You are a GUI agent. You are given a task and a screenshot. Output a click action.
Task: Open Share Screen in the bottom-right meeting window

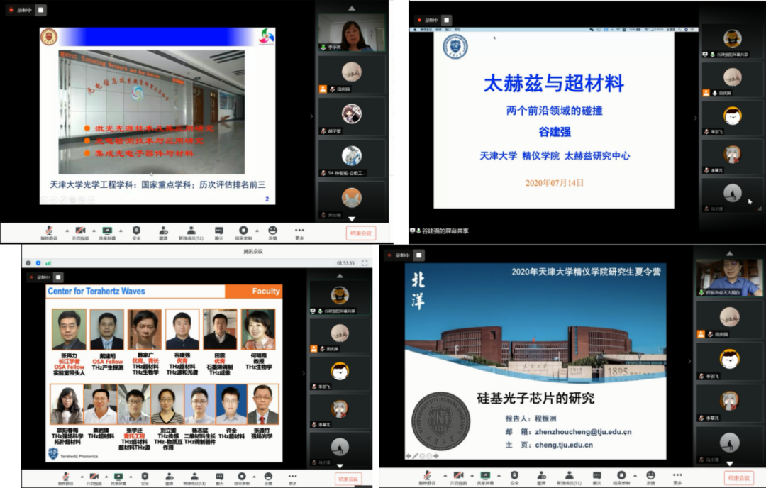click(485, 477)
